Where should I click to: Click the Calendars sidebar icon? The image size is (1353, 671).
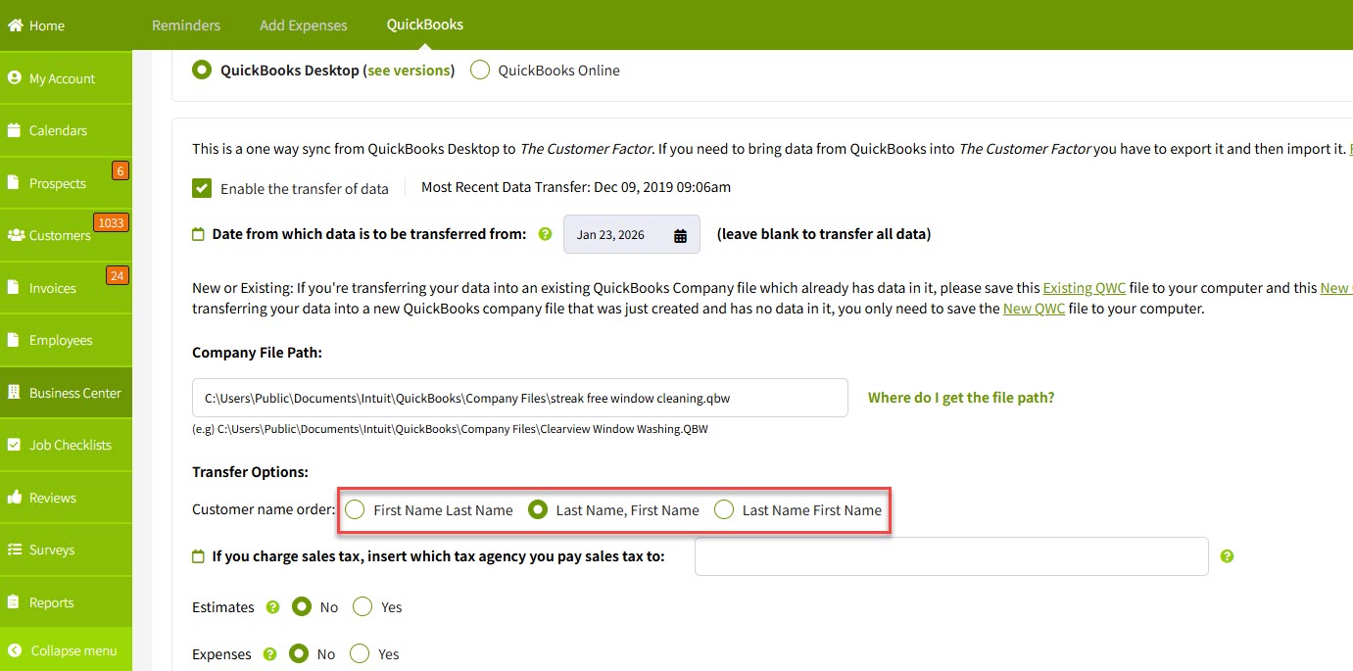pyautogui.click(x=15, y=130)
